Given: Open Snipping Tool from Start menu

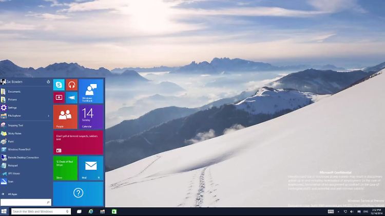Looking at the screenshot, I should [x=15, y=125].
